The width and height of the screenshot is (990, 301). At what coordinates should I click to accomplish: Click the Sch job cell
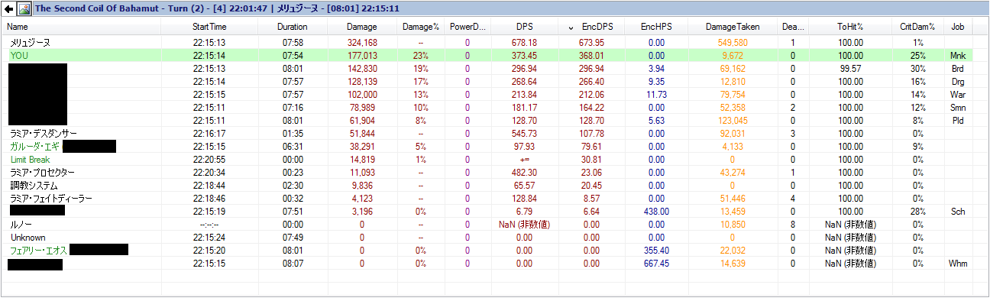point(958,211)
